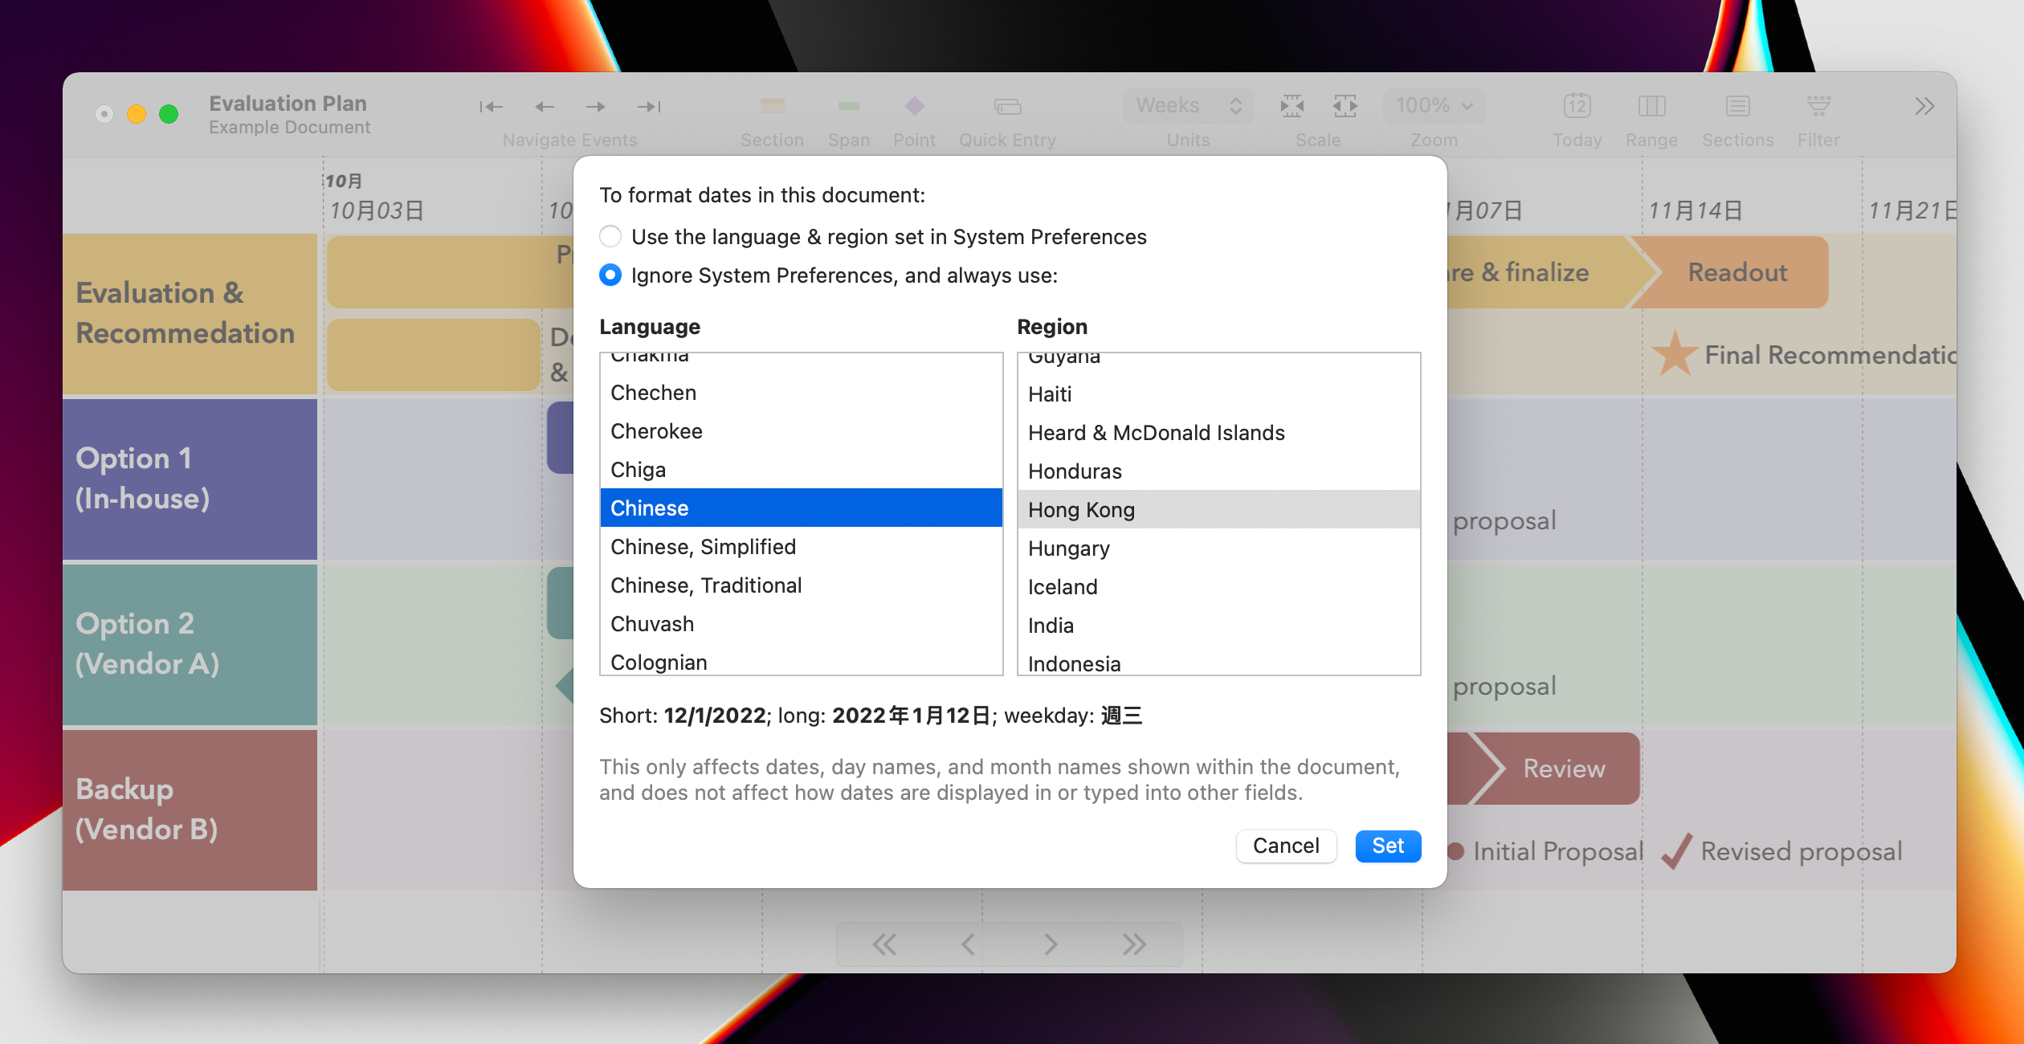Select the Point tool

point(914,106)
